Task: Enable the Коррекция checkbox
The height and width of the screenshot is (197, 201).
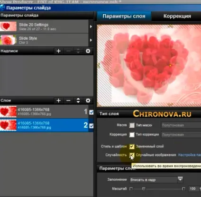Action: tap(132, 135)
